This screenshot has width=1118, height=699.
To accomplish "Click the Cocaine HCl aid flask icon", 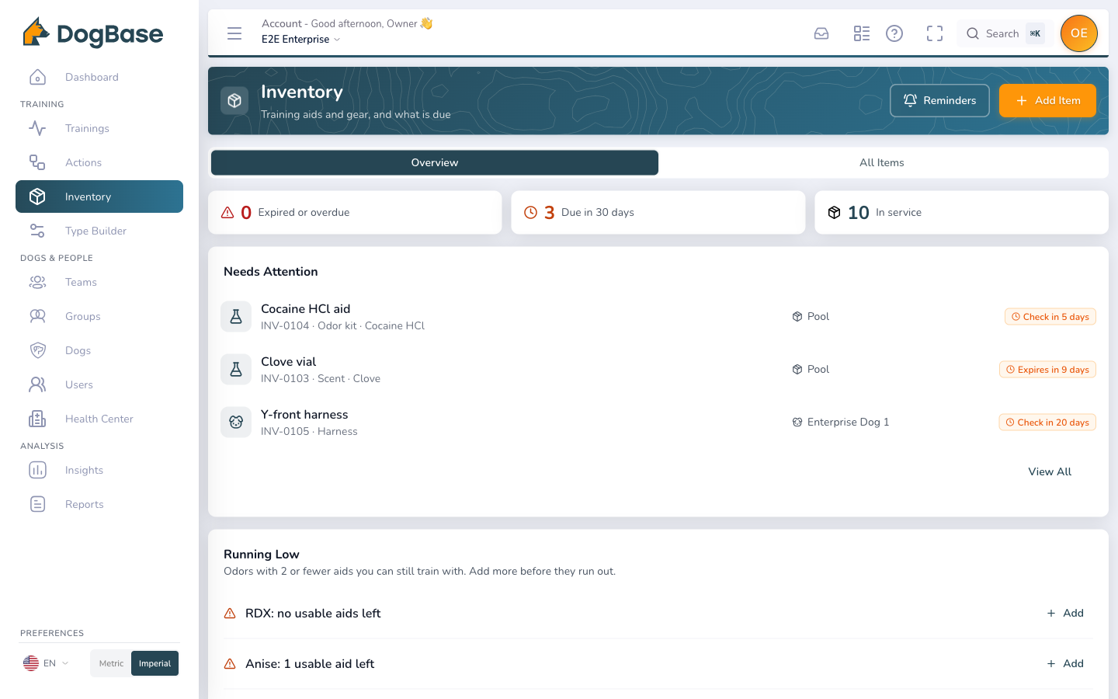I will pyautogui.click(x=236, y=317).
